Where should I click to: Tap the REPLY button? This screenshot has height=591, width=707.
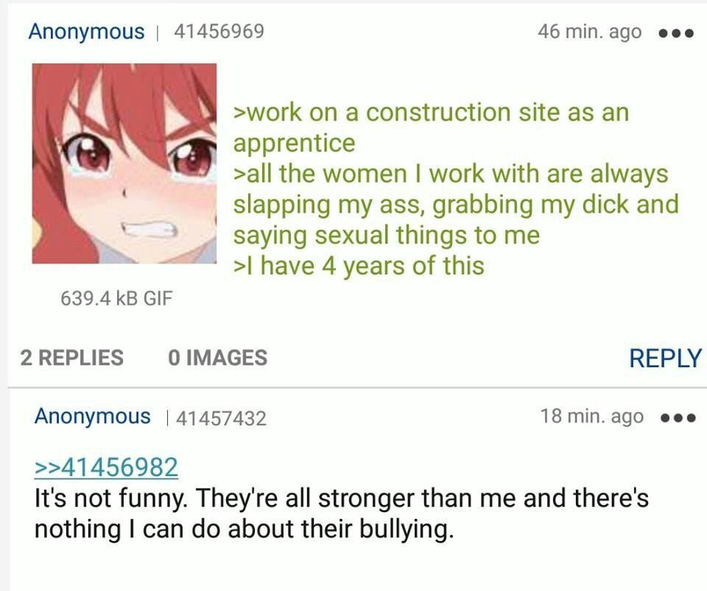(665, 358)
